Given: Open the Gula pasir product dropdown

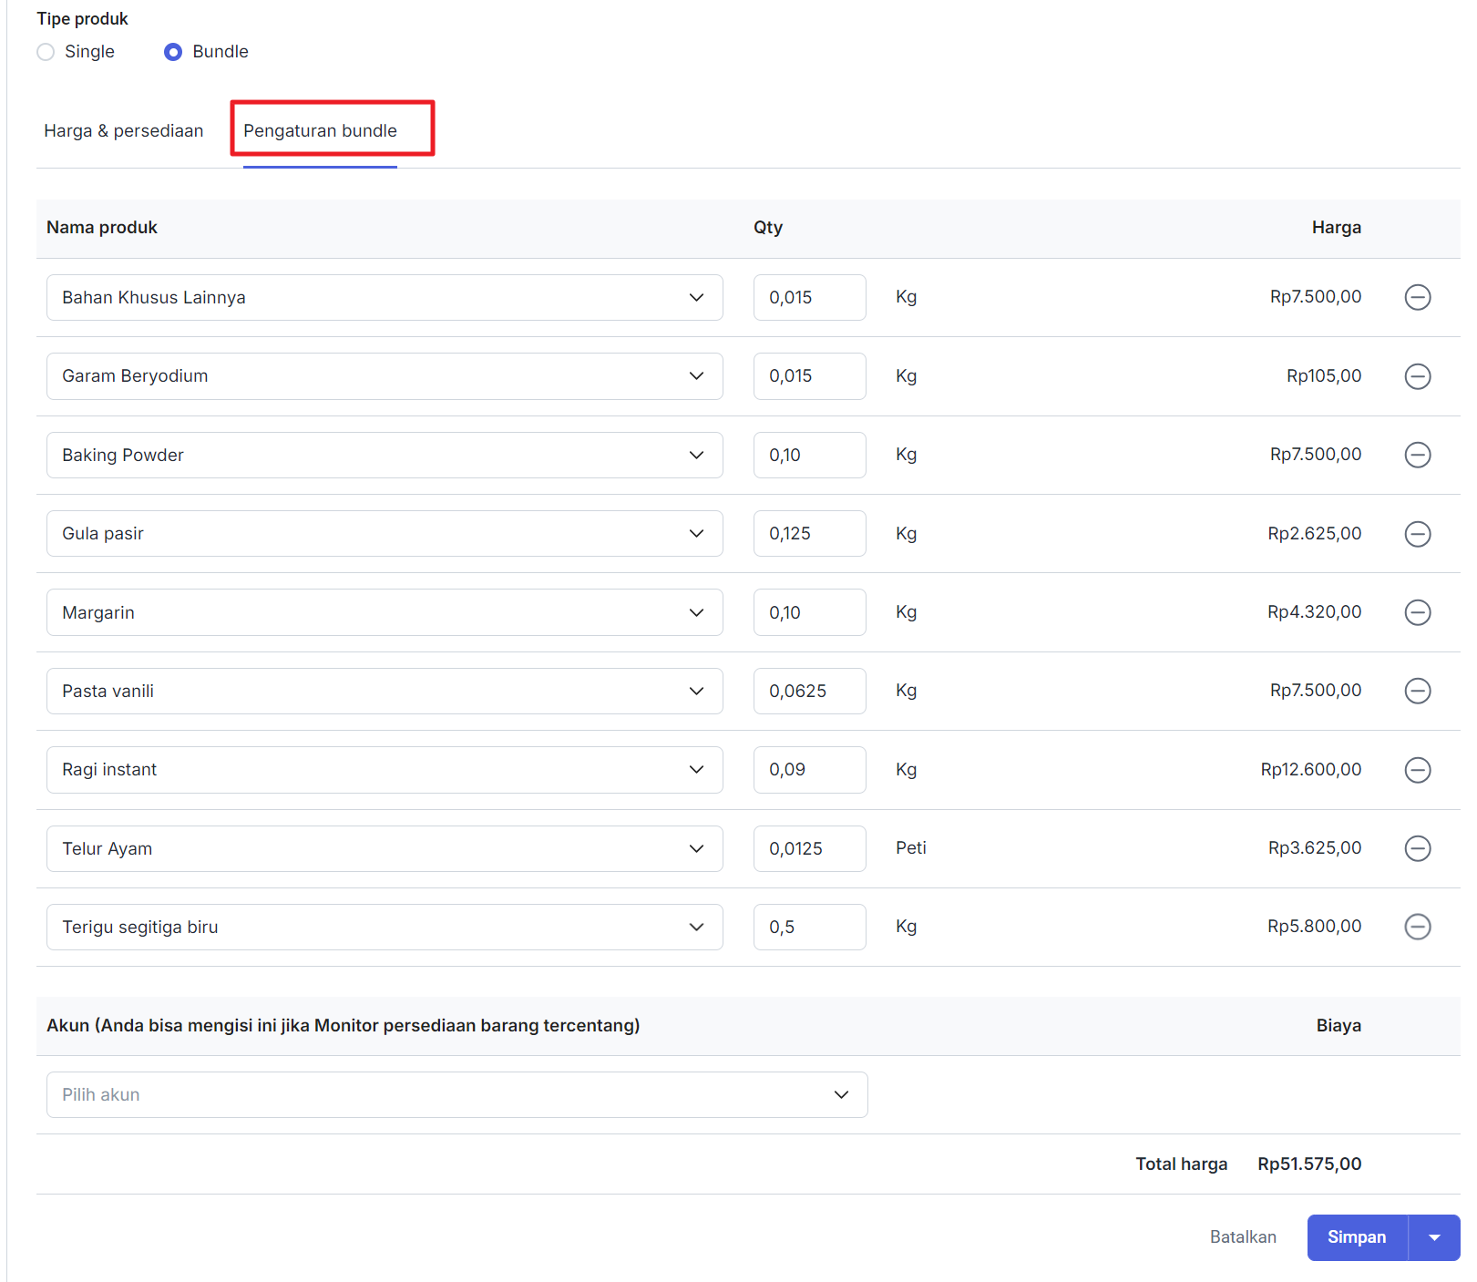Looking at the screenshot, I should point(385,533).
